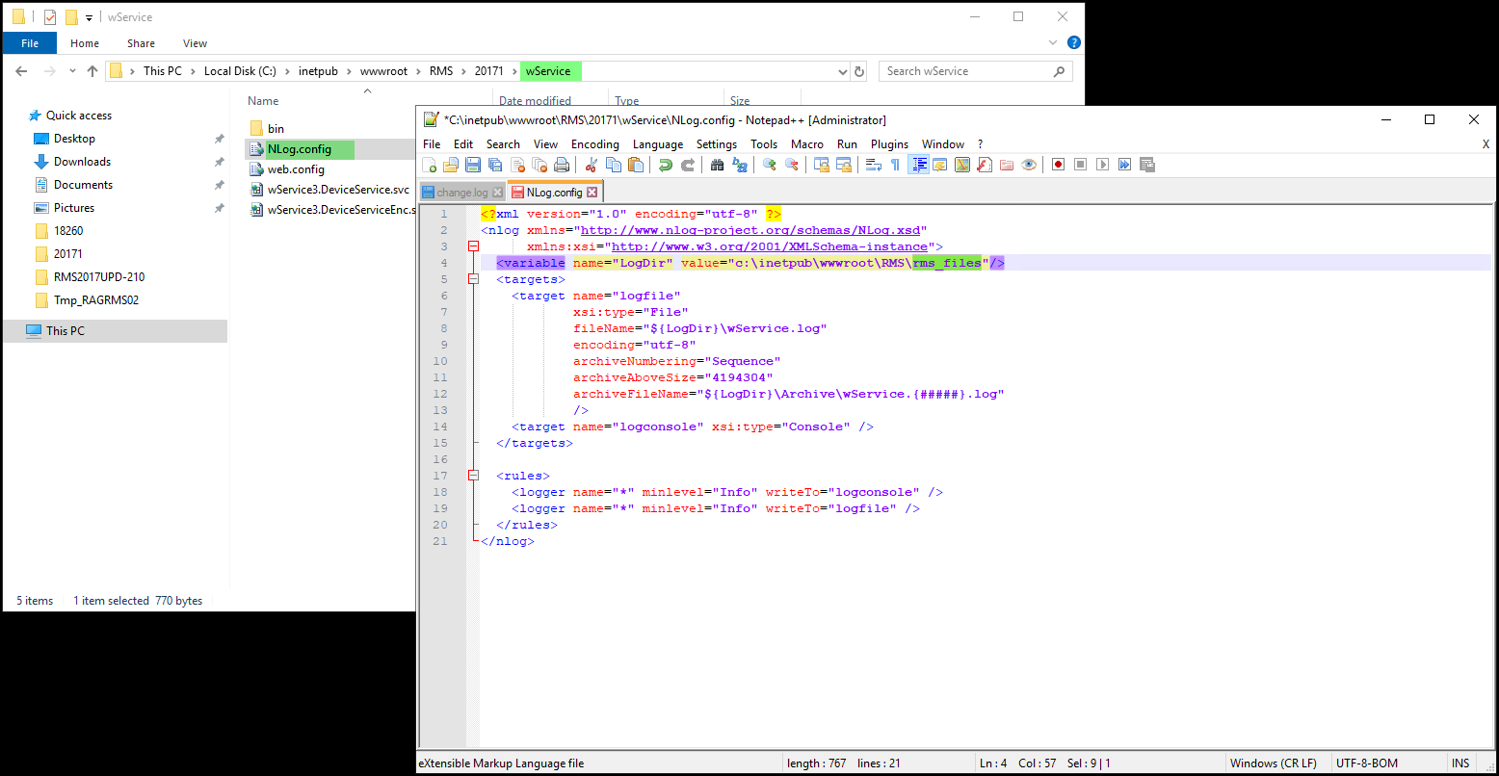Go back in the Explorer window
1499x776 pixels.
21,71
